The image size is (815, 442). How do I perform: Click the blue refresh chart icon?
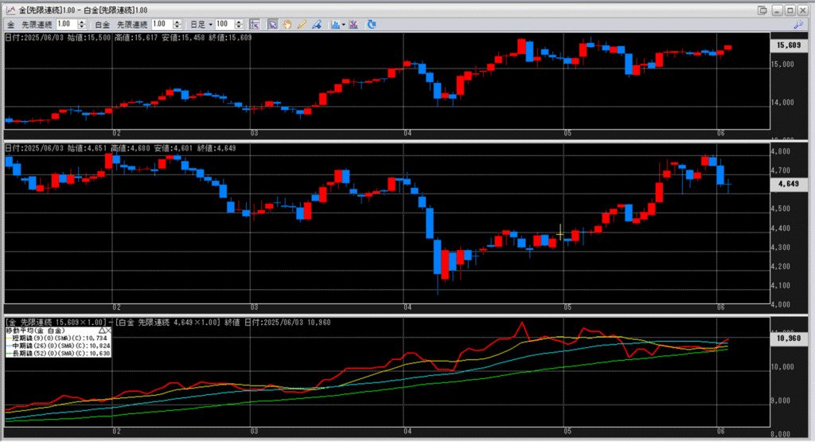click(x=372, y=25)
